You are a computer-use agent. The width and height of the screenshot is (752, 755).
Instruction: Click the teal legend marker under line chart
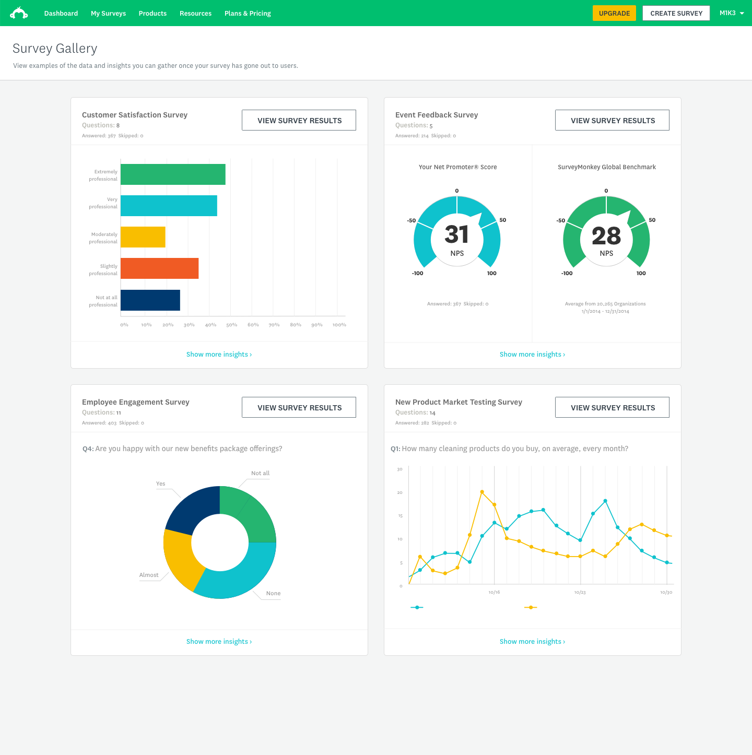[417, 607]
